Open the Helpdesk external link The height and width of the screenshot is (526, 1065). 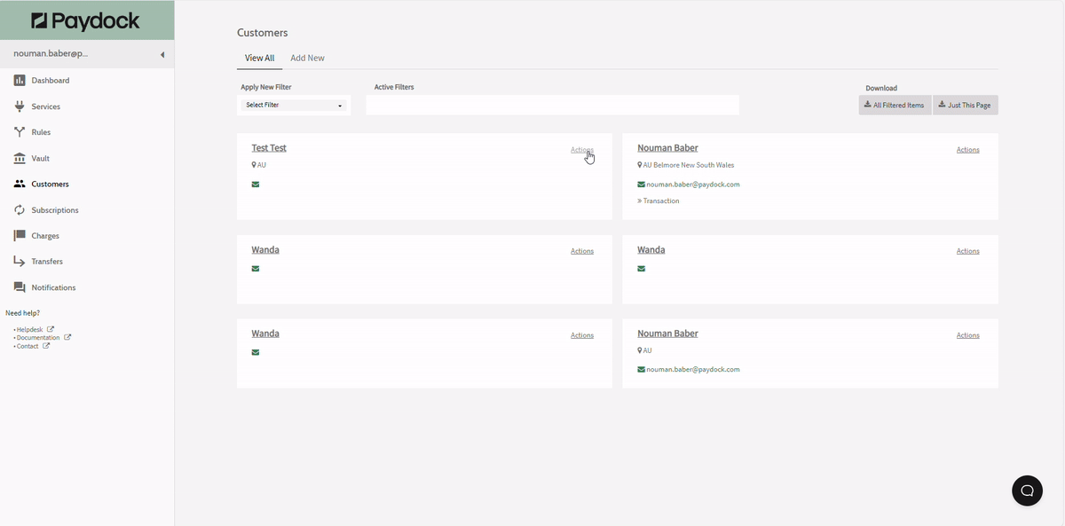click(30, 329)
